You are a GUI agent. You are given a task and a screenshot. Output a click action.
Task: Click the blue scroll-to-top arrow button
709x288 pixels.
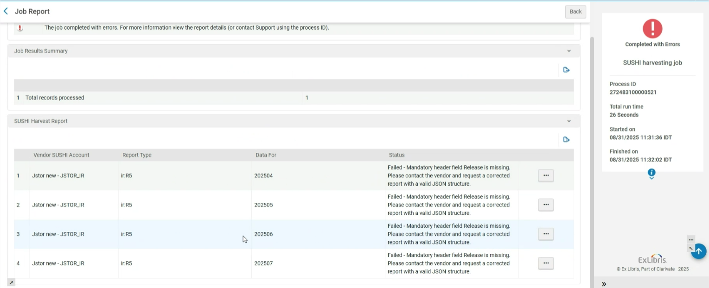point(699,251)
